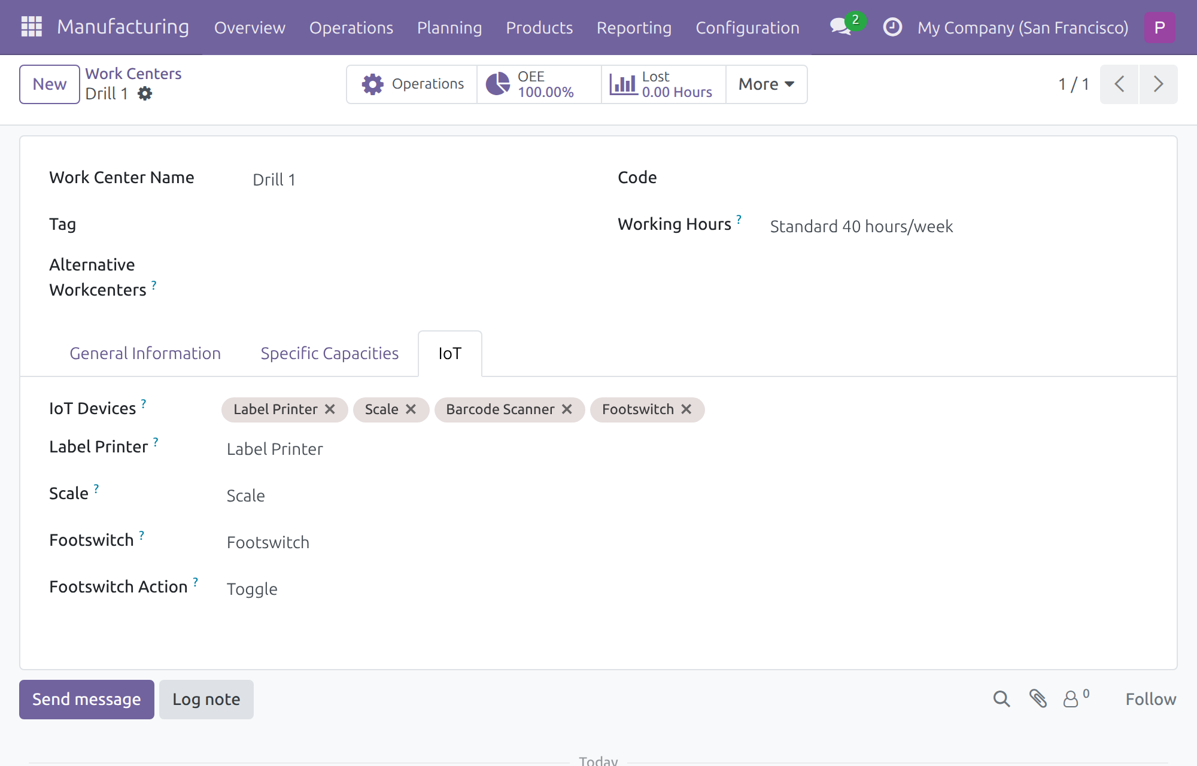Open the Operations top menu
The image size is (1197, 766).
351,28
